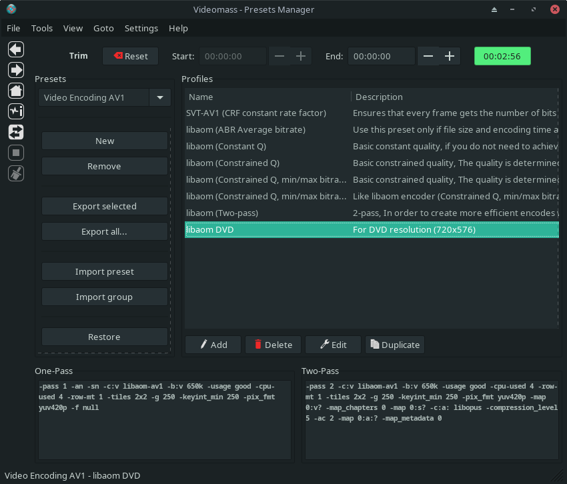
Task: Click the Description column header
Action: 455,97
